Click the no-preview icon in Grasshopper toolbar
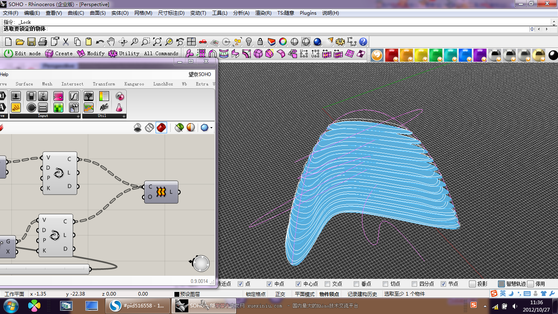The width and height of the screenshot is (558, 314). [138, 128]
